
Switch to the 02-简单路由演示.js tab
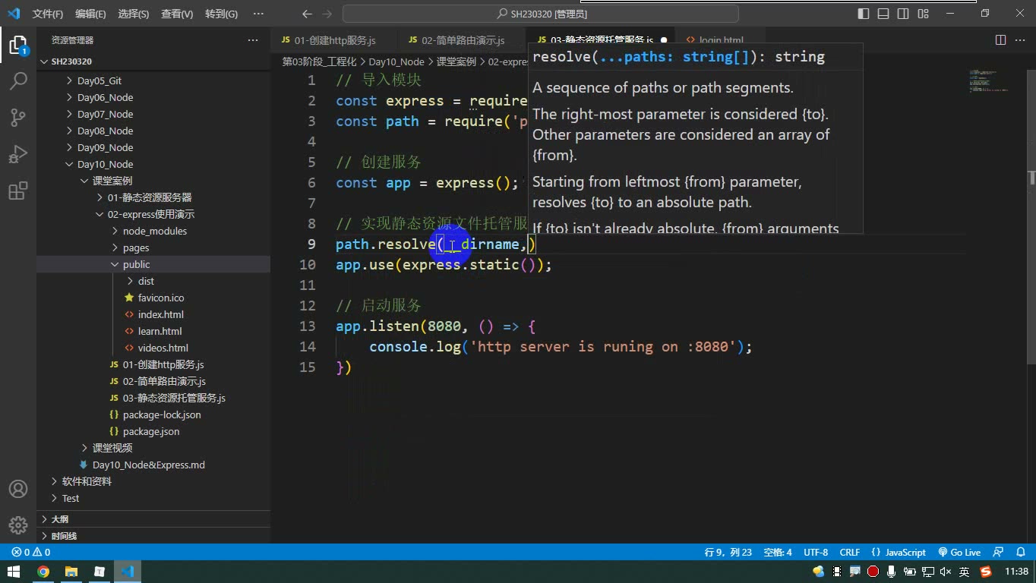[462, 40]
